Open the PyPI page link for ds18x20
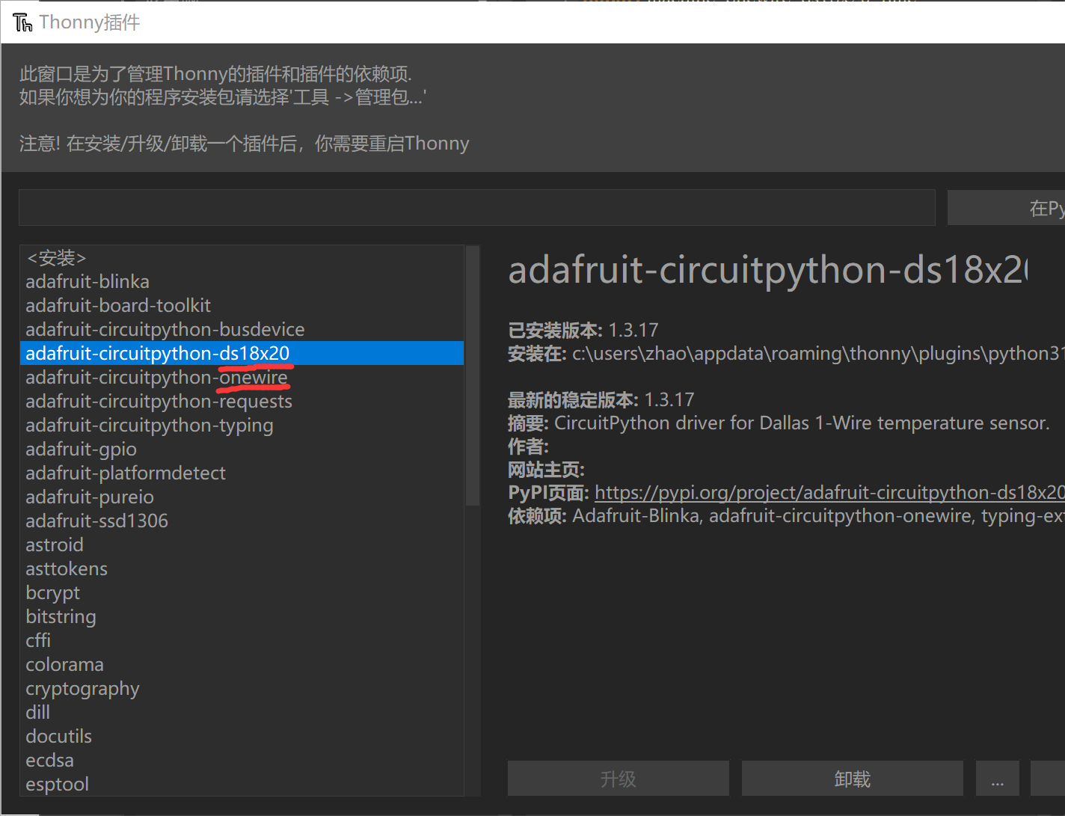The width and height of the screenshot is (1065, 816). (x=829, y=492)
